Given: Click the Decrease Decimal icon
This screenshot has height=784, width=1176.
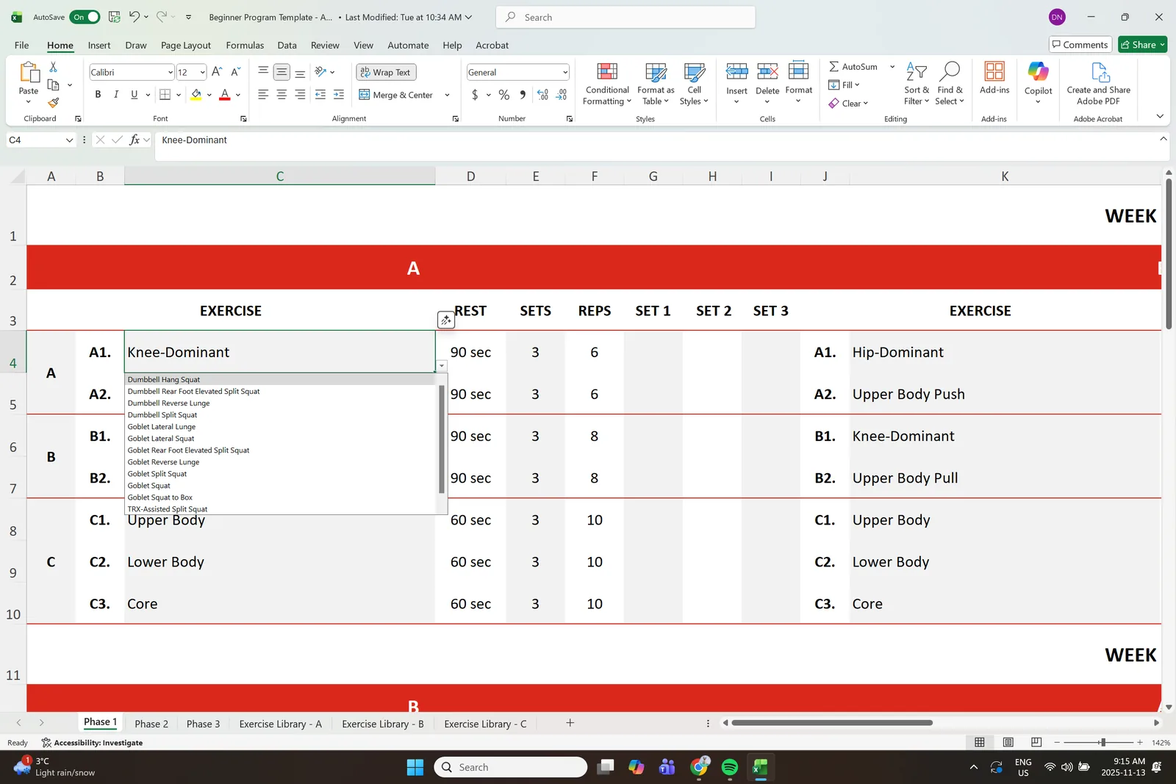Looking at the screenshot, I should (562, 94).
